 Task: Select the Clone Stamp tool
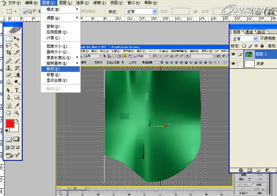[x=8, y=68]
